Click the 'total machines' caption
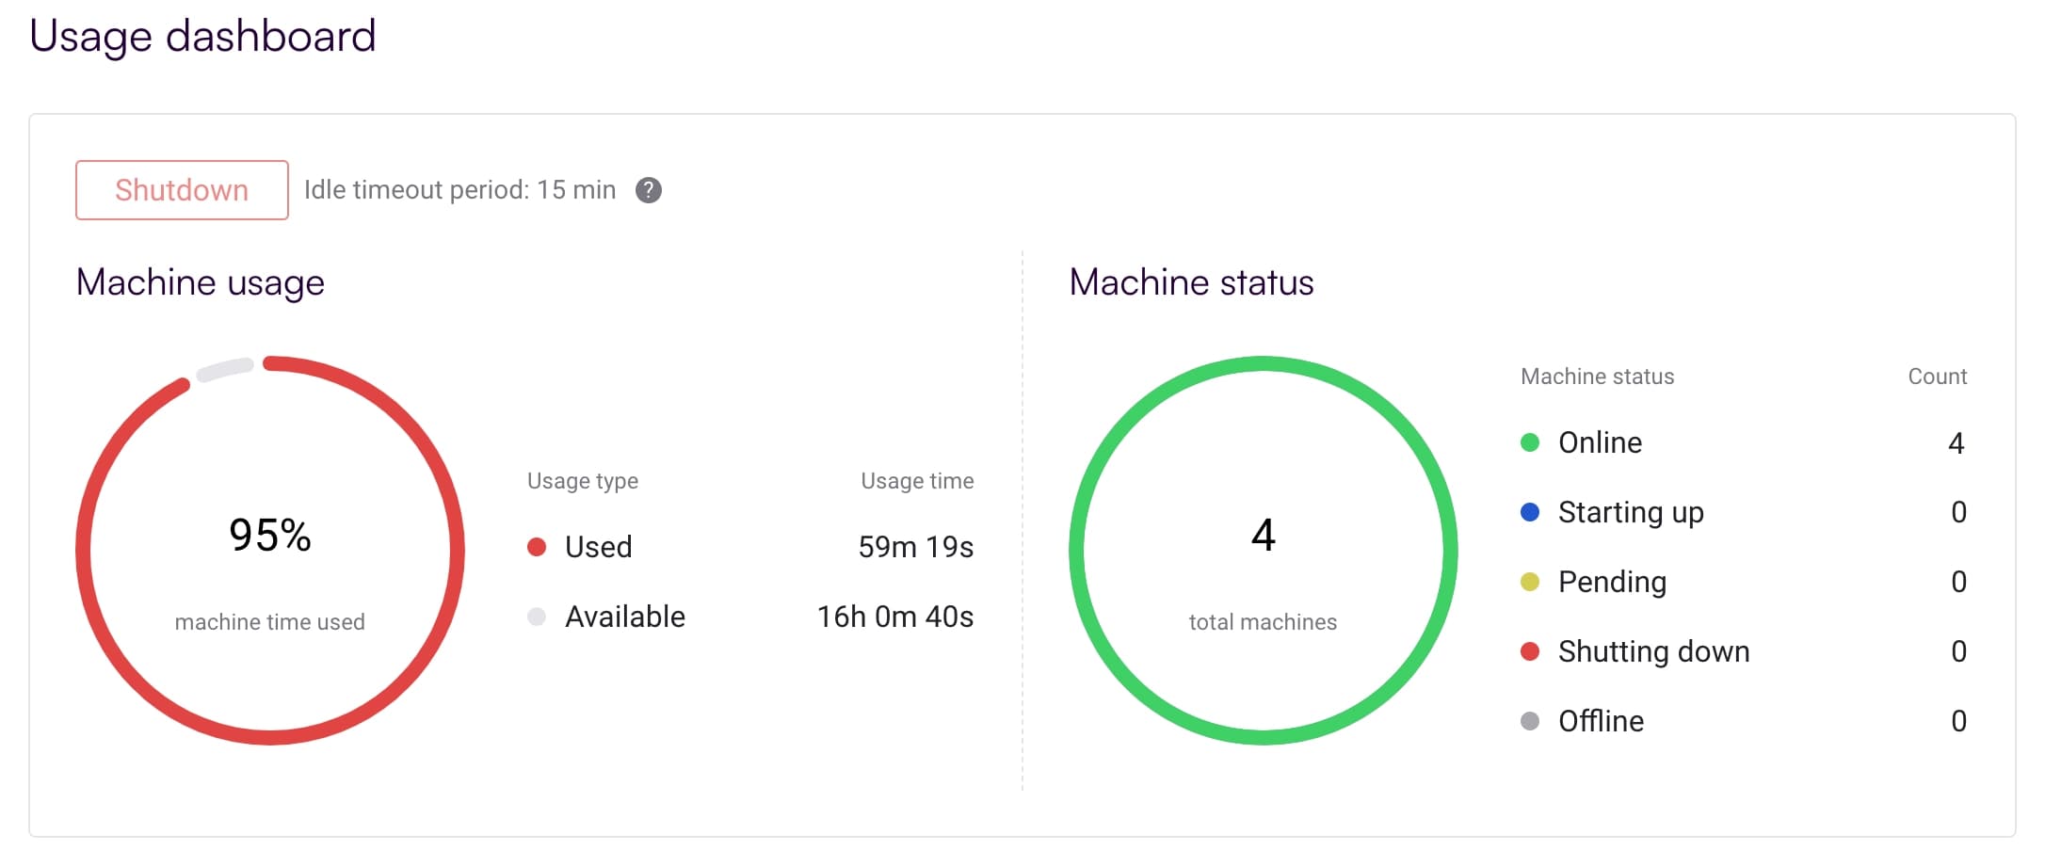 tap(1264, 622)
